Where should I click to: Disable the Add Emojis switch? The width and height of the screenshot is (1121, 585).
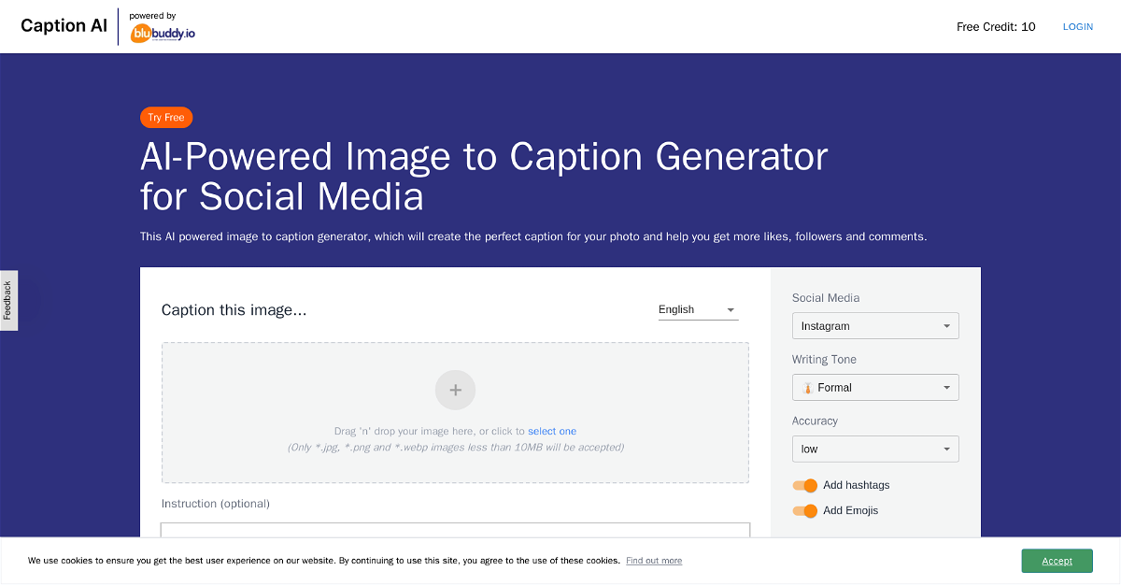coord(804,510)
